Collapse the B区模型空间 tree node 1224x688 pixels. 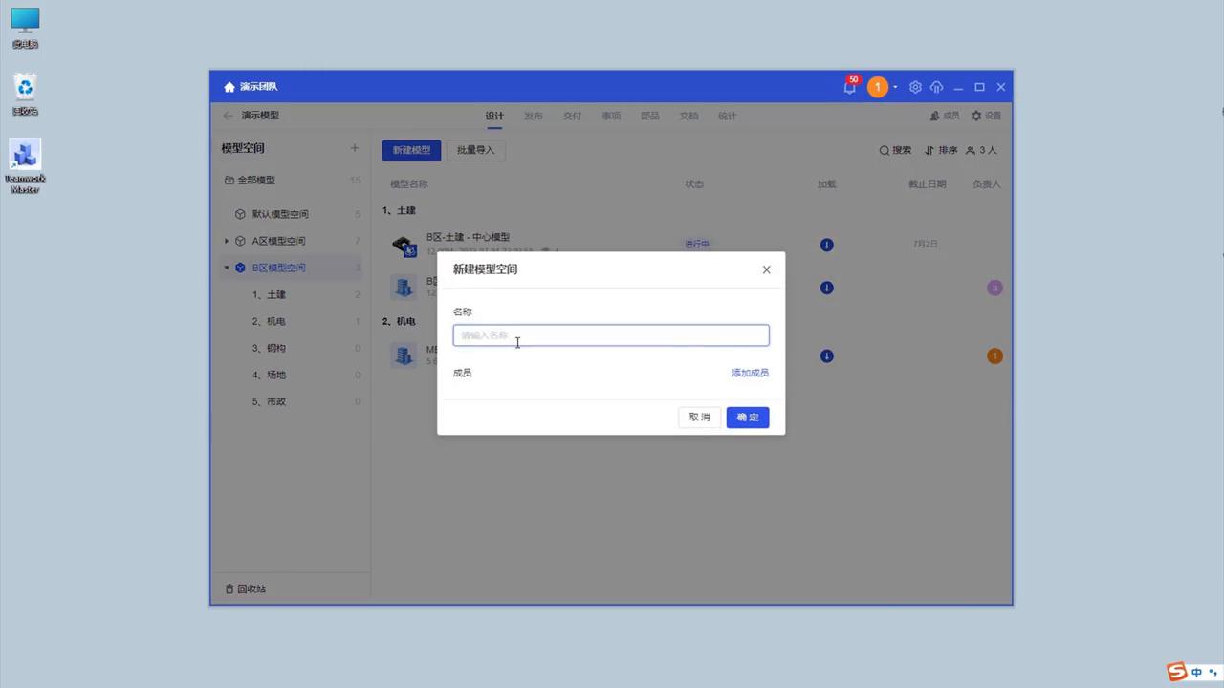(x=227, y=268)
